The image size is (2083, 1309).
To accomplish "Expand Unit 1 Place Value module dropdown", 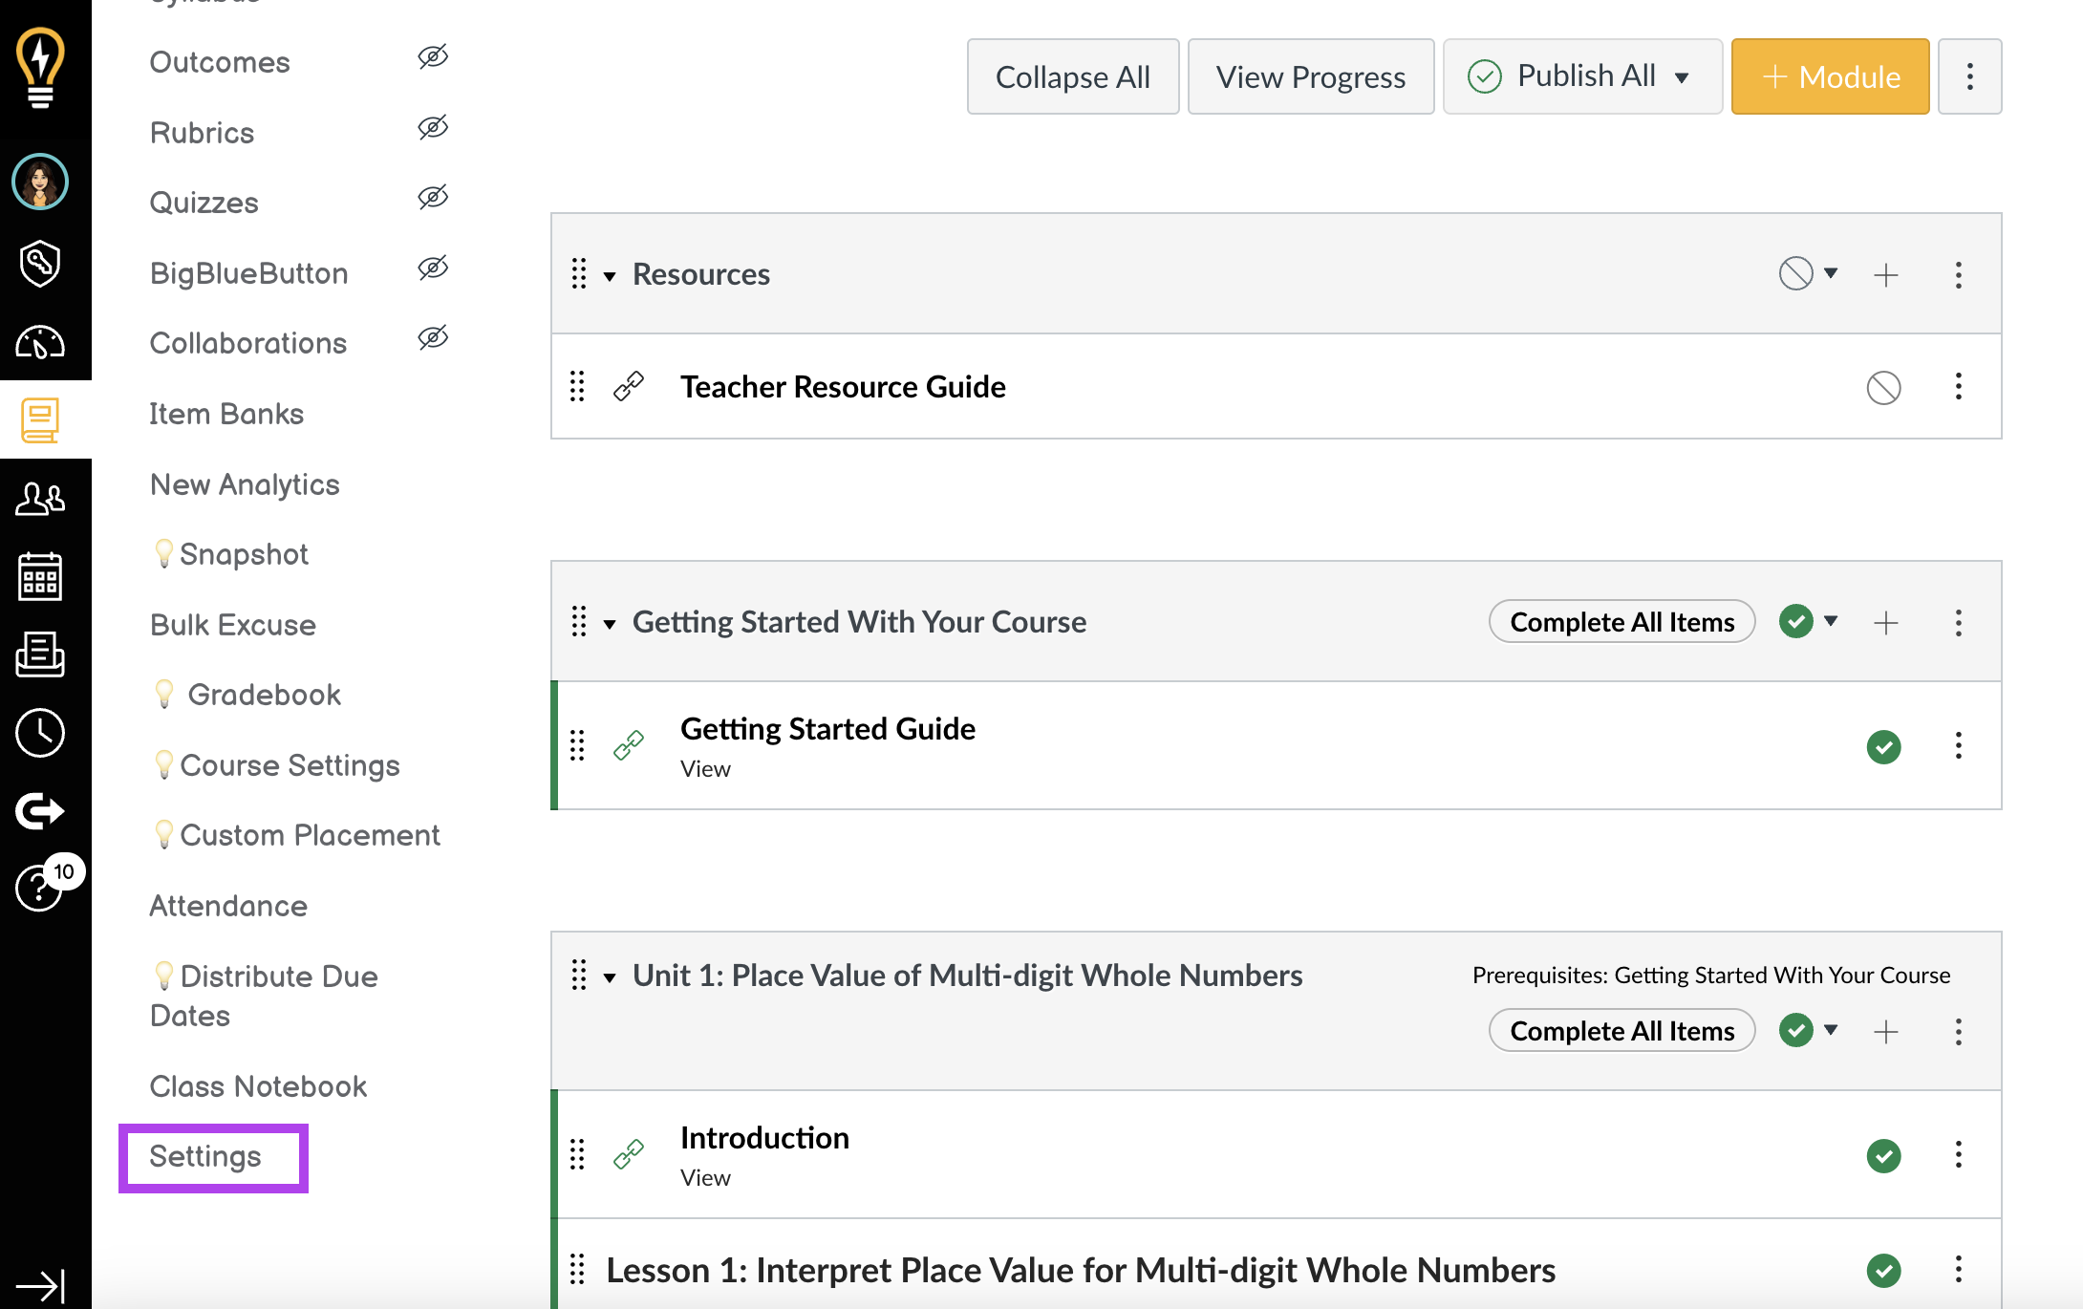I will coord(610,975).
